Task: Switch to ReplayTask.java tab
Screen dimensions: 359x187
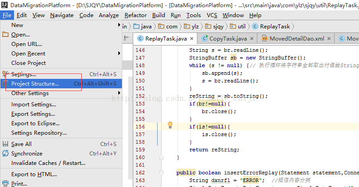Action: (166, 39)
